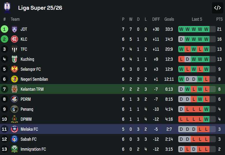
Task: Click Liga Super 25/26 title
Action: click(x=40, y=8)
